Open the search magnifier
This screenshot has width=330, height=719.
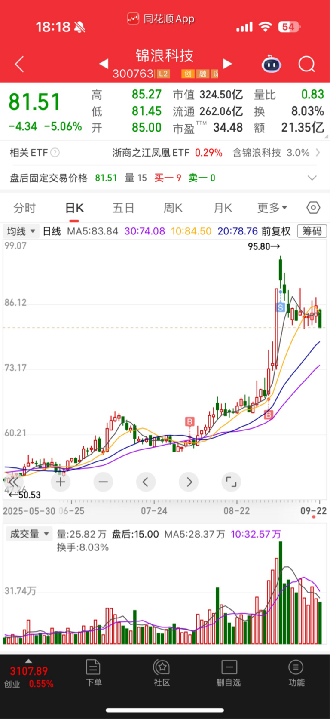pyautogui.click(x=307, y=65)
